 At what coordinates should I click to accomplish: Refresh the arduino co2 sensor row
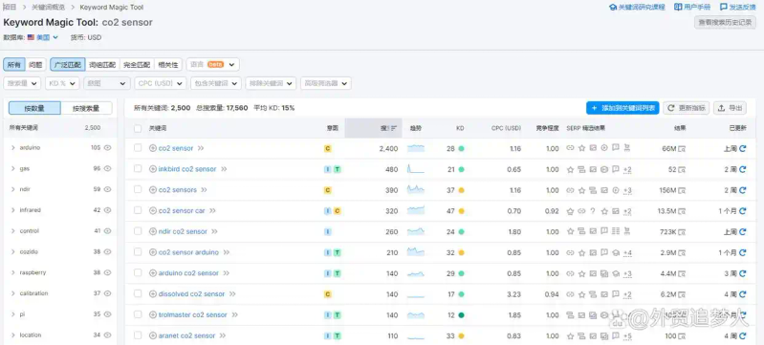click(743, 274)
